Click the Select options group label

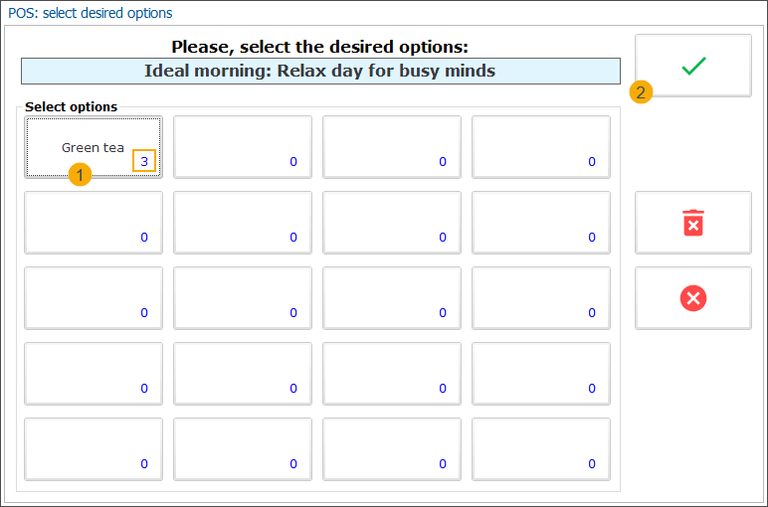click(71, 106)
